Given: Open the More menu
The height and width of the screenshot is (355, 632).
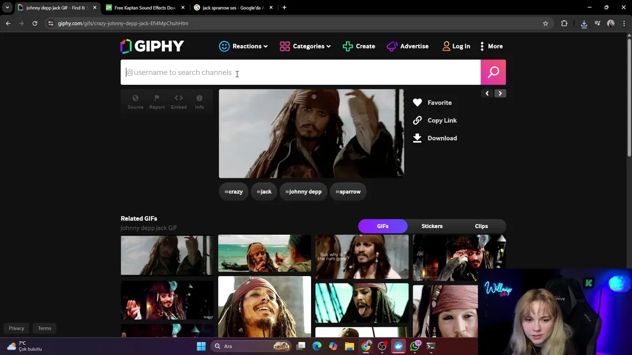Looking at the screenshot, I should (491, 46).
